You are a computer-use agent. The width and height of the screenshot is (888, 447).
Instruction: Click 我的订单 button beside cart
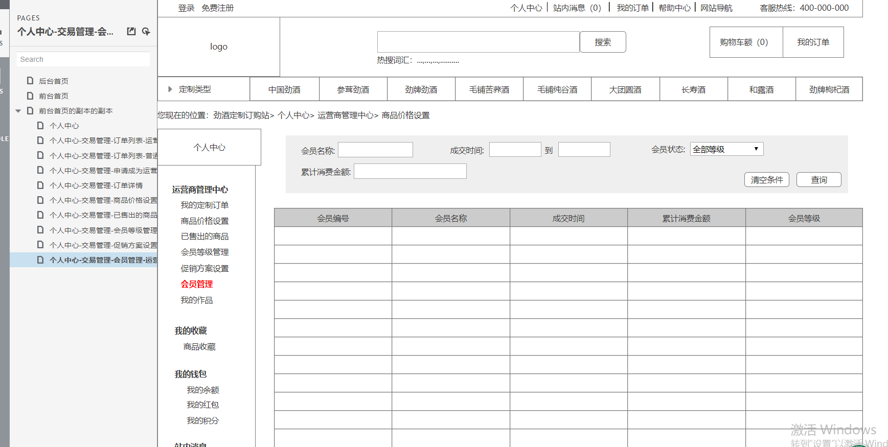click(x=813, y=42)
